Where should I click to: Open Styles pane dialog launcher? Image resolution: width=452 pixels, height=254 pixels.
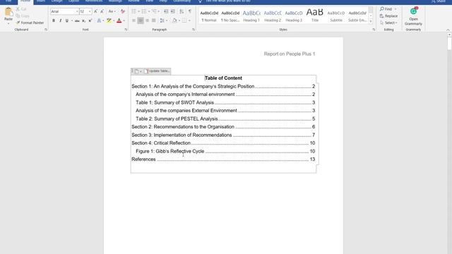[374, 30]
